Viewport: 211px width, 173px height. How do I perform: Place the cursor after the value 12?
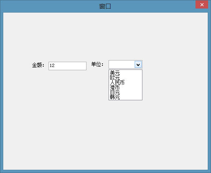point(55,65)
